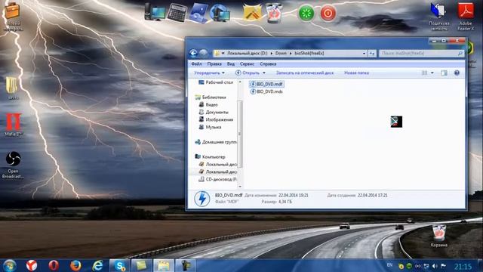Expand the Упорядочить dropdown
The height and width of the screenshot is (272, 483).
(209, 73)
